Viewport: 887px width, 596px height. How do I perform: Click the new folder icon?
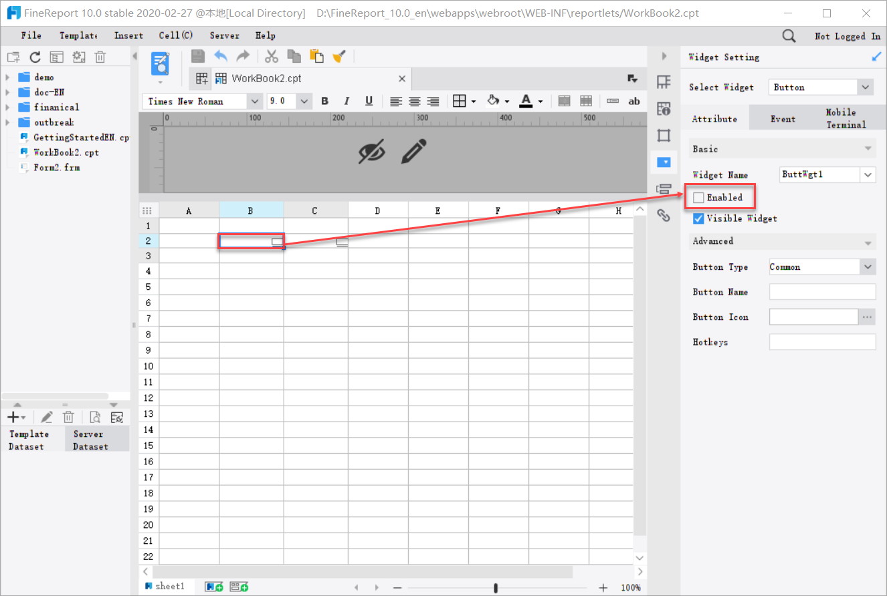click(13, 57)
